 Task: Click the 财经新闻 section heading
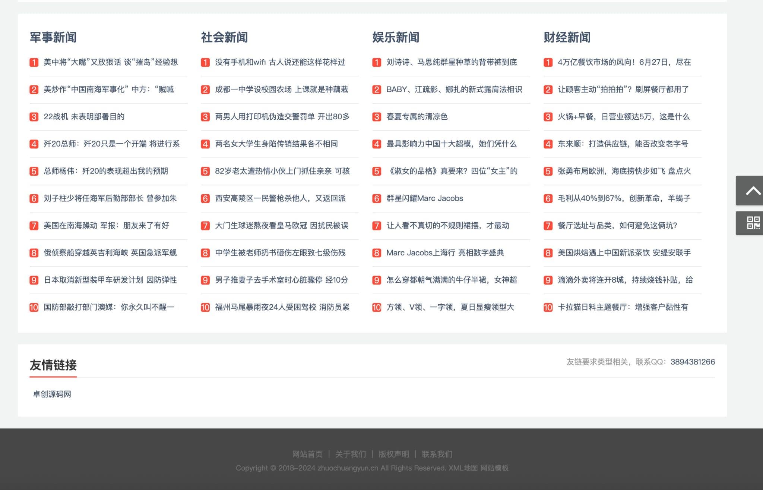[567, 37]
